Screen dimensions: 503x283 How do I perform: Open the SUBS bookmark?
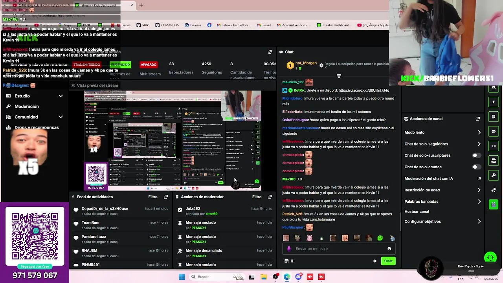pos(143,25)
